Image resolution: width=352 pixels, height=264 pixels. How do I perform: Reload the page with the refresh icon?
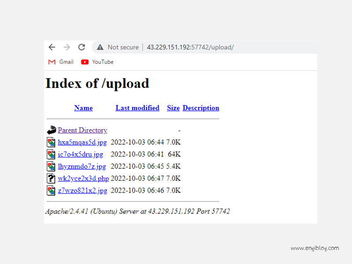(81, 47)
